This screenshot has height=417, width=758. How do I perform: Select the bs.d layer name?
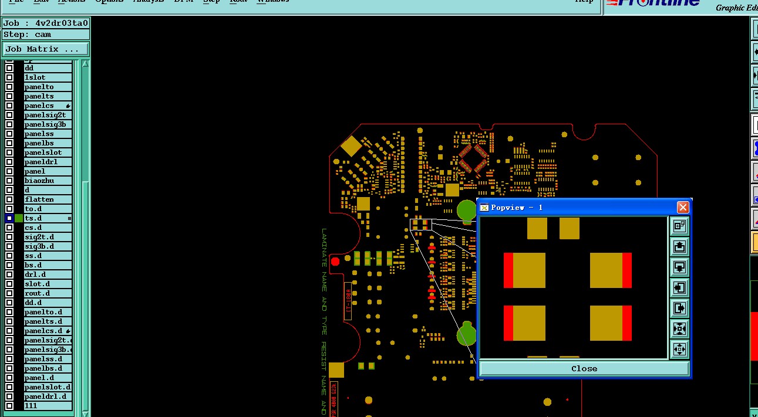pos(48,265)
